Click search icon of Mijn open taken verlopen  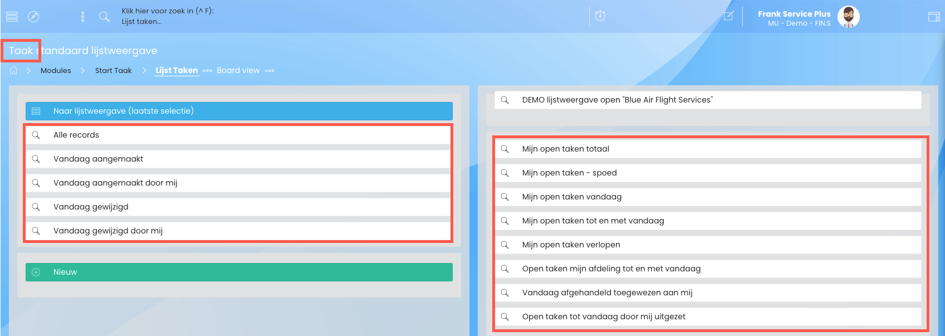click(x=505, y=245)
